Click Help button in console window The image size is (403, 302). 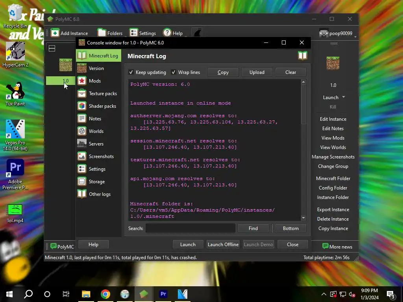pyautogui.click(x=93, y=245)
